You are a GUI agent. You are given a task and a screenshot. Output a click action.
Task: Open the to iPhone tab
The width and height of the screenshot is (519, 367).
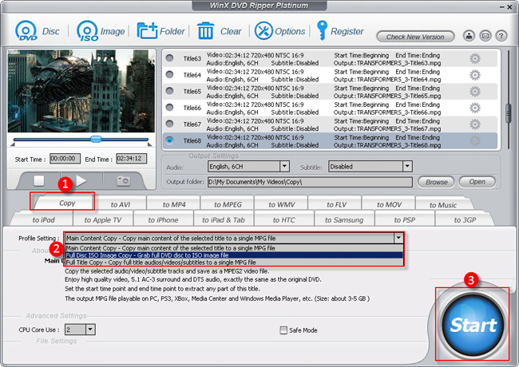click(163, 219)
